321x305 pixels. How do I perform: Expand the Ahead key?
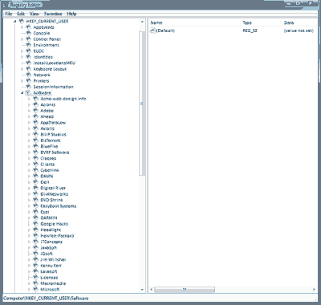click(29, 116)
